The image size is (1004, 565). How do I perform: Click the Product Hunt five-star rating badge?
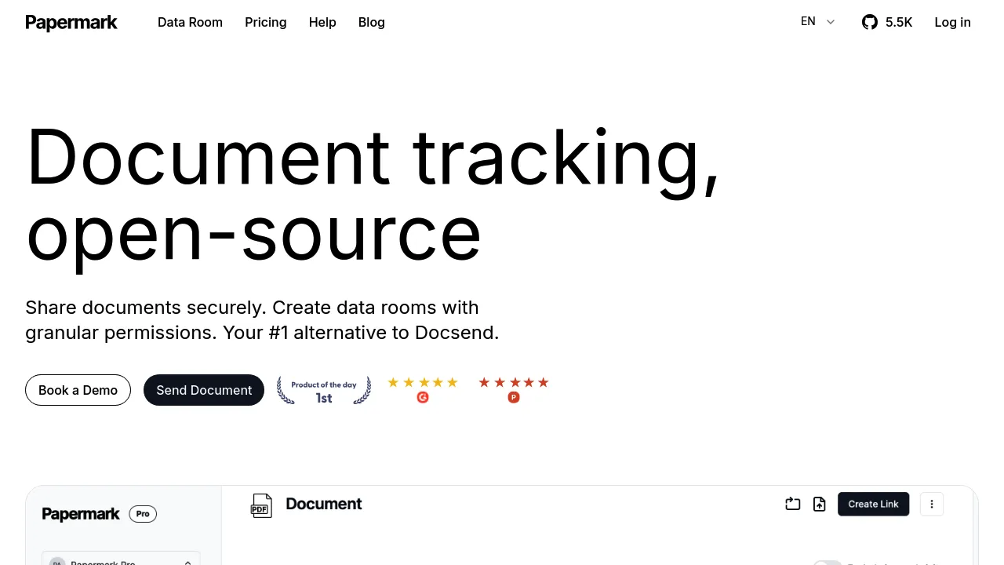point(514,389)
